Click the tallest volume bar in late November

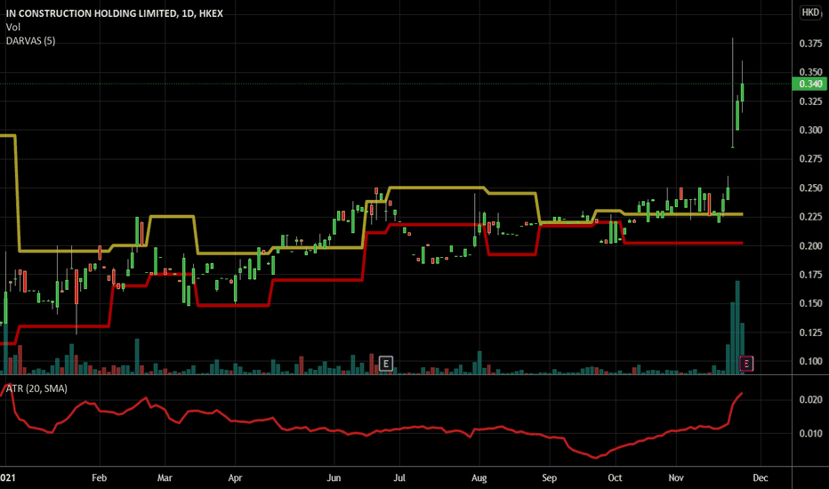pos(737,328)
